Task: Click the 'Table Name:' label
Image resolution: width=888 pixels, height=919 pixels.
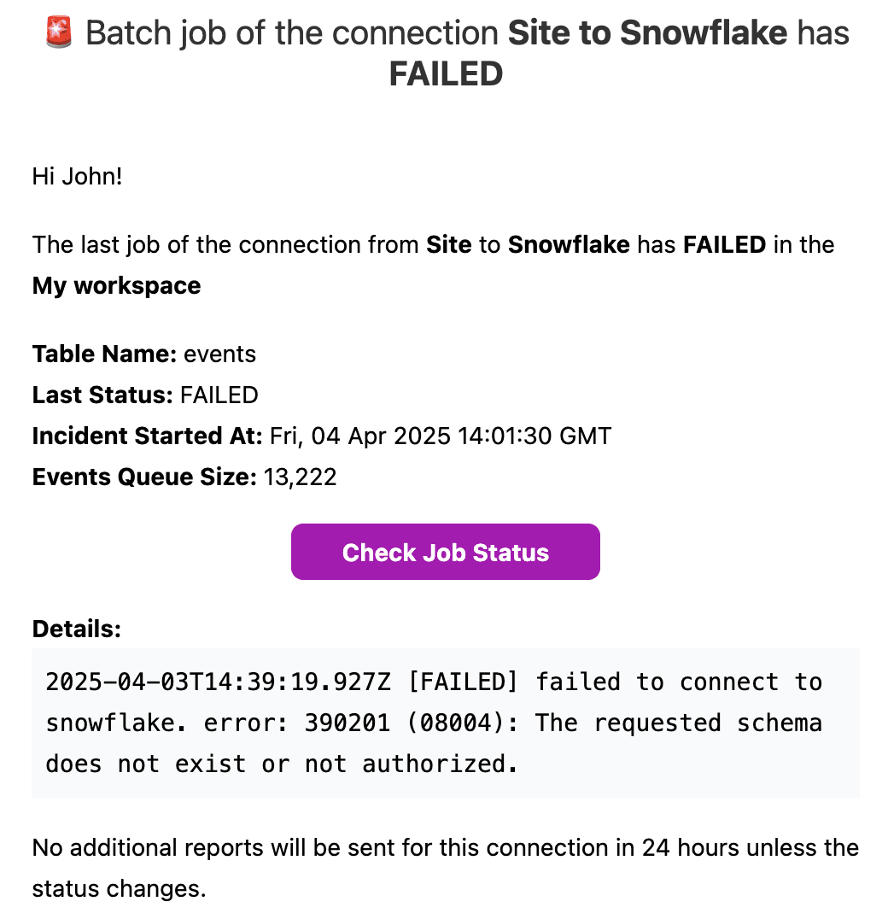Action: (x=104, y=354)
